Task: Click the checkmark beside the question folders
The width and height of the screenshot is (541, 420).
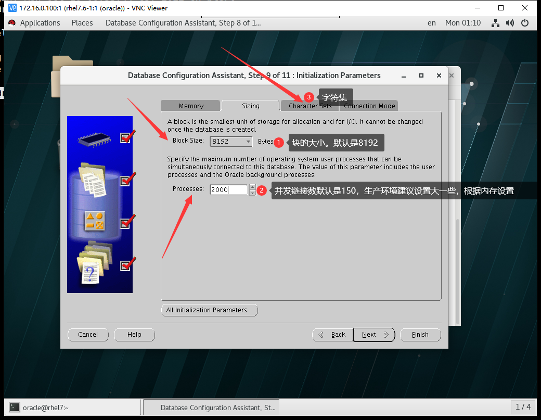Action: [127, 264]
